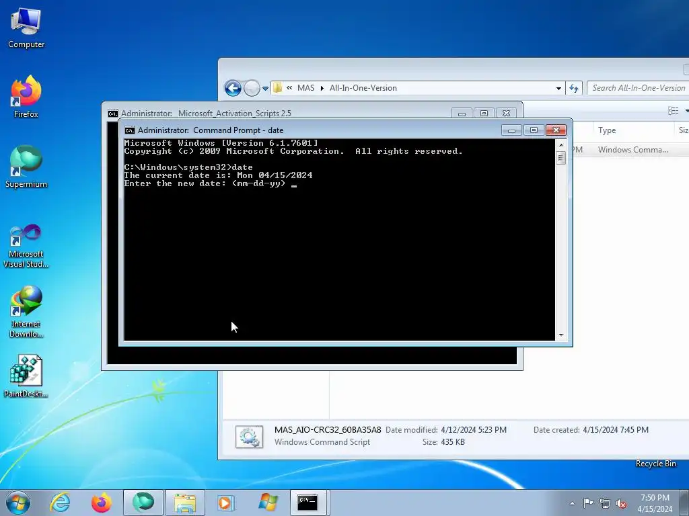Screen dimensions: 689x516
Task: Click the MAS_AIO file icon in details pane
Action: (x=249, y=437)
